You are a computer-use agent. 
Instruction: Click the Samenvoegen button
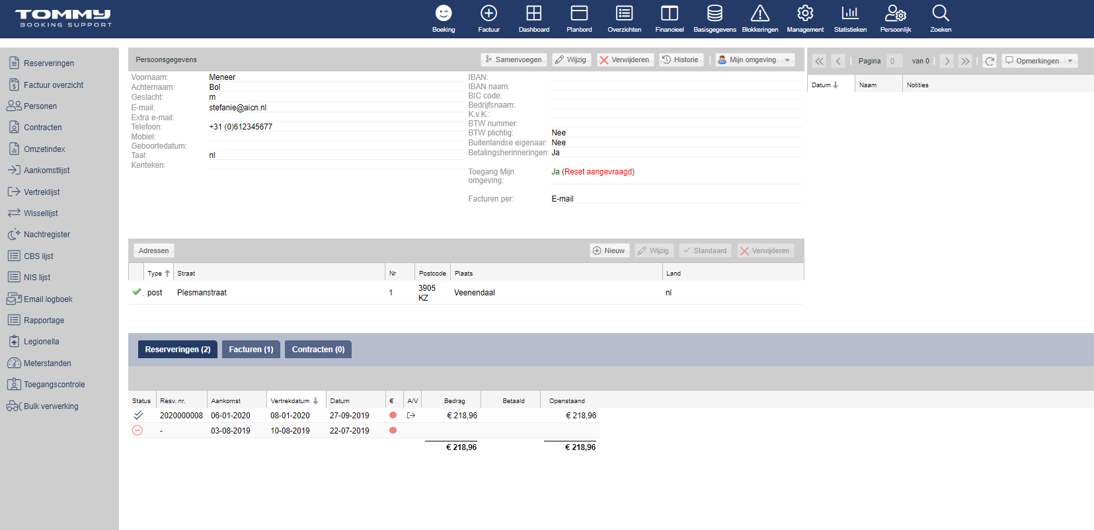pyautogui.click(x=514, y=59)
